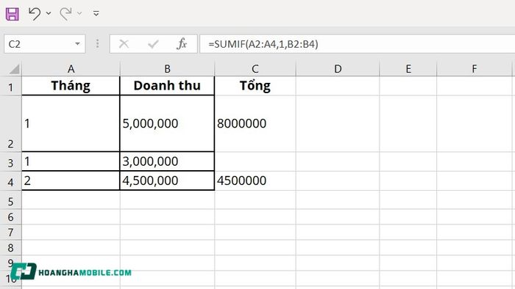Select row 5 header
Screen dimensions: 515x289
click(11, 200)
